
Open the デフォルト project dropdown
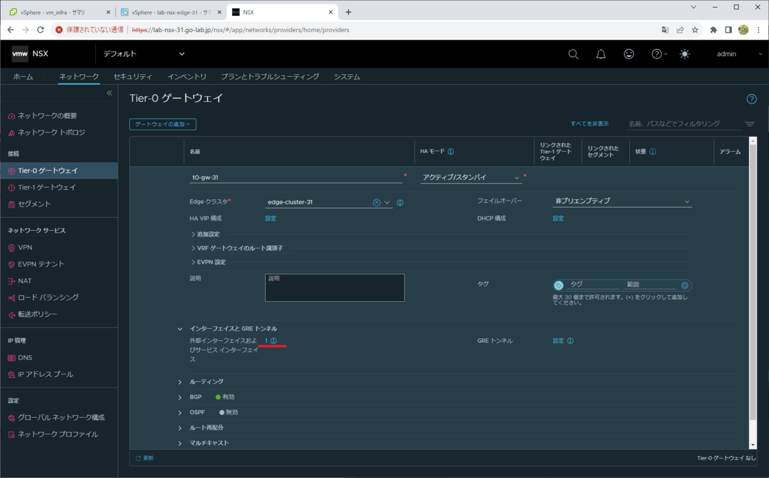coord(144,54)
